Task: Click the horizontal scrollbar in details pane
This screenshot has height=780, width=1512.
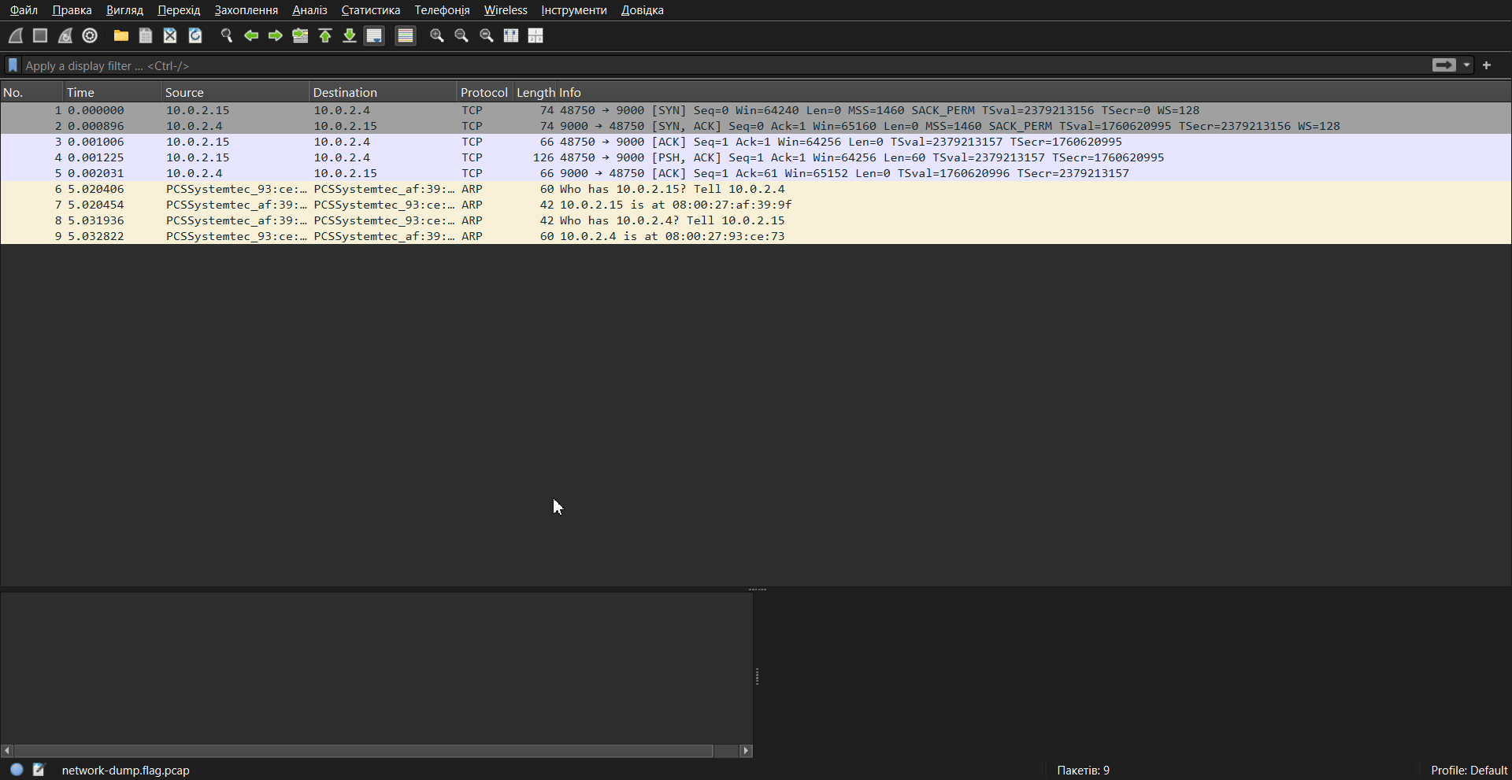Action: [362, 751]
